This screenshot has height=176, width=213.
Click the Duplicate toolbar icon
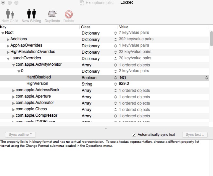[52, 14]
